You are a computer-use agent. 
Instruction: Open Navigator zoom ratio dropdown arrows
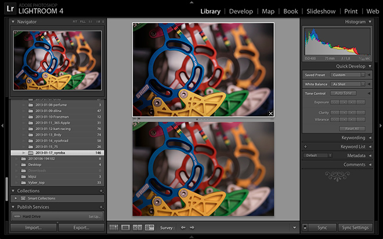[103, 22]
